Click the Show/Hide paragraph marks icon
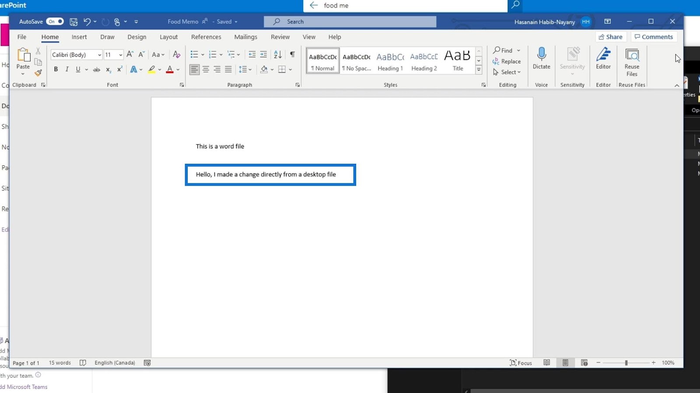Image resolution: width=700 pixels, height=393 pixels. (292, 55)
